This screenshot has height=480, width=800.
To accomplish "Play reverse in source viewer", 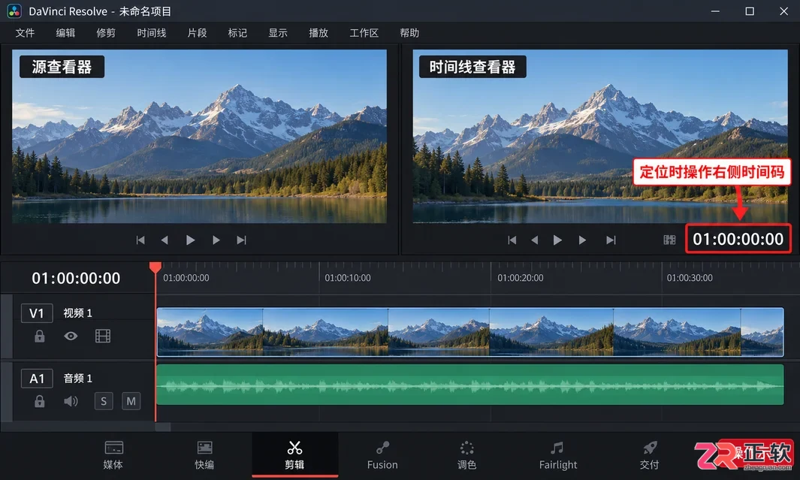I will [x=165, y=240].
